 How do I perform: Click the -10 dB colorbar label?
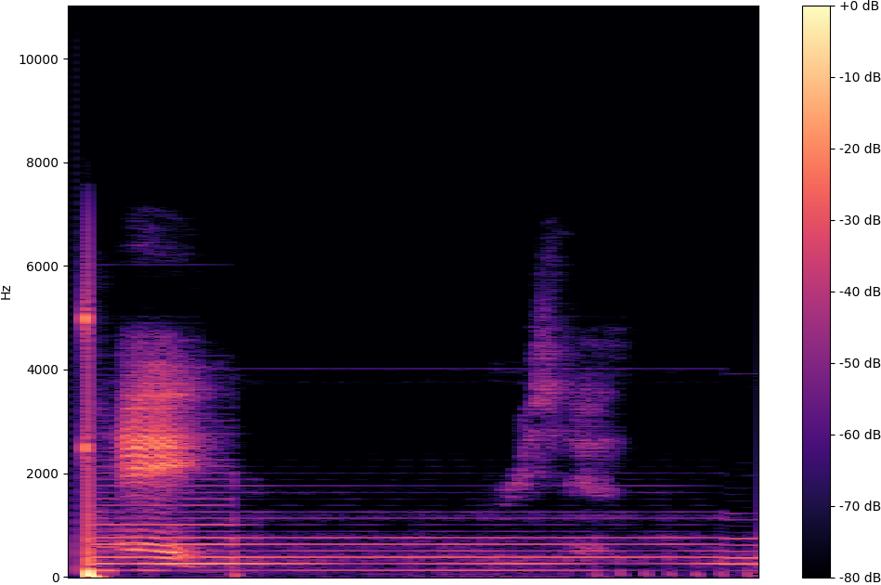[860, 78]
